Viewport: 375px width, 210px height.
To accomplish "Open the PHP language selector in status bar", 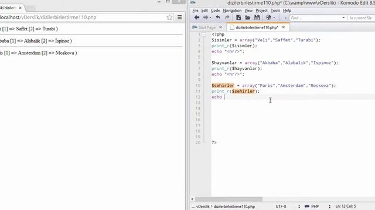I will pyautogui.click(x=315, y=206).
